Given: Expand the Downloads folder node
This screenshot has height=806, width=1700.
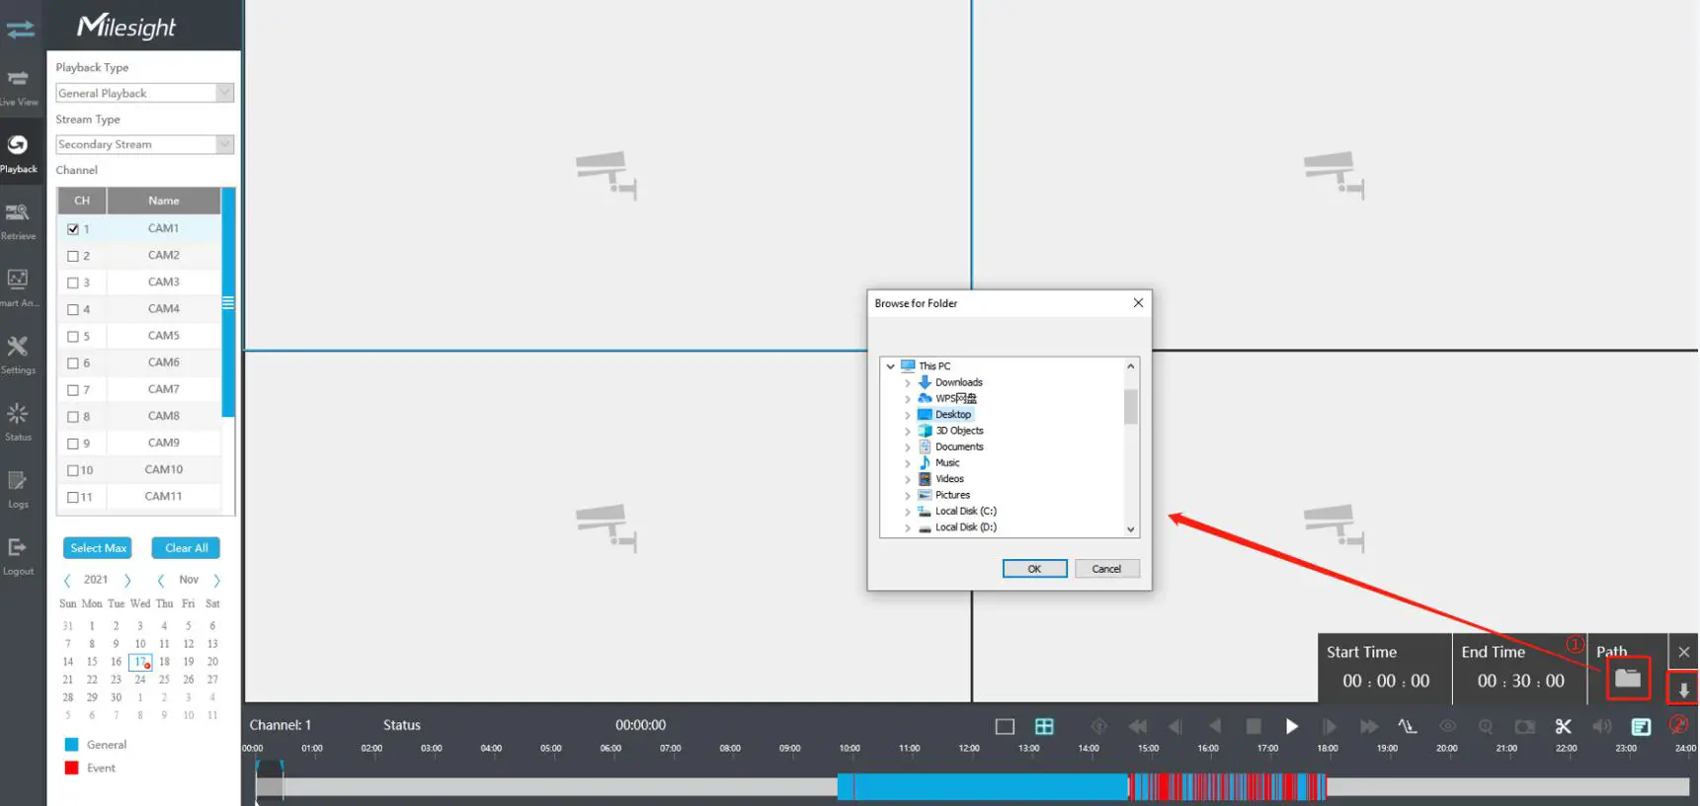Looking at the screenshot, I should coord(908,383).
